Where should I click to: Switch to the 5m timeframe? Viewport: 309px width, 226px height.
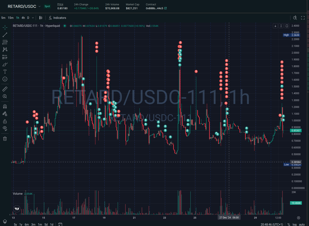pyautogui.click(x=3, y=18)
